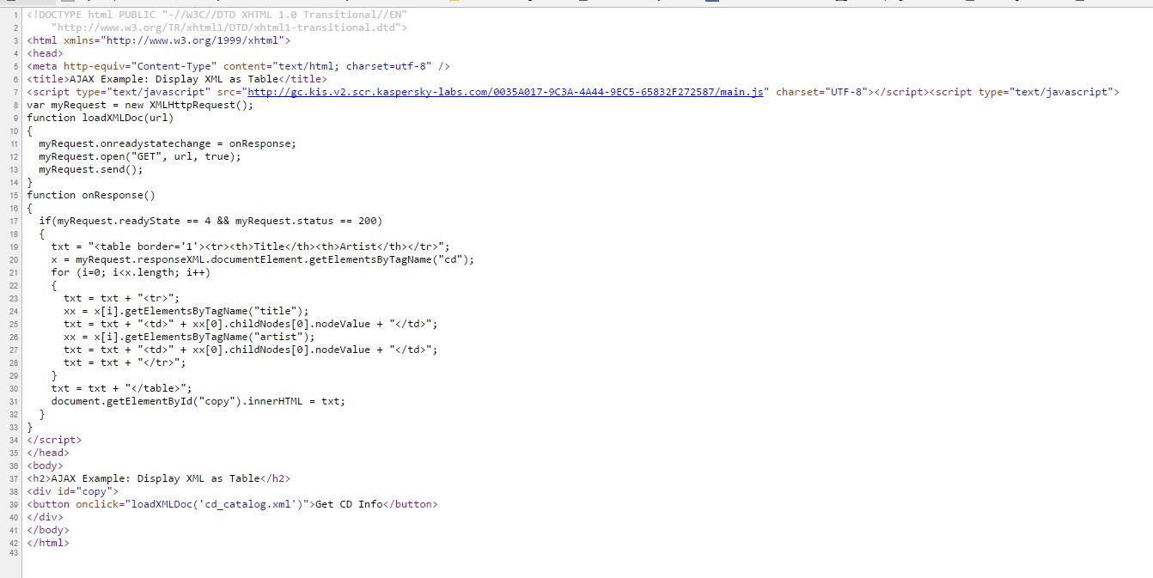The image size is (1153, 578).
Task: Click the h2 heading tag line
Action: pyautogui.click(x=162, y=478)
